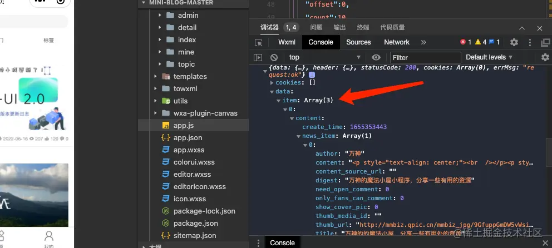The height and width of the screenshot is (248, 552).
Task: Expand the cookies array in console
Action: (272, 83)
